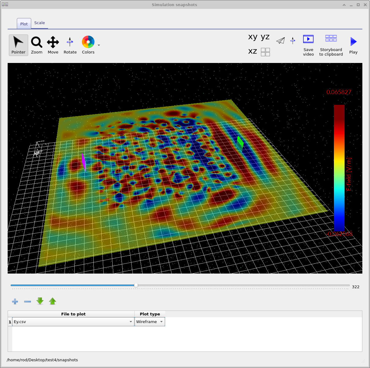Select the Pointer tool
Image resolution: width=370 pixels, height=368 pixels.
pyautogui.click(x=18, y=45)
